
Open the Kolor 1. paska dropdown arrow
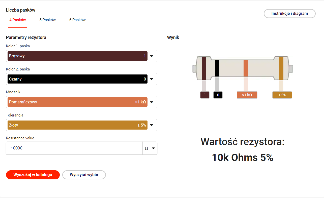coord(152,56)
